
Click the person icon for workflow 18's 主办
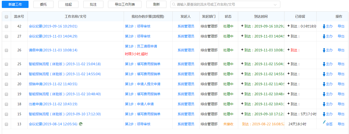[x=324, y=104]
